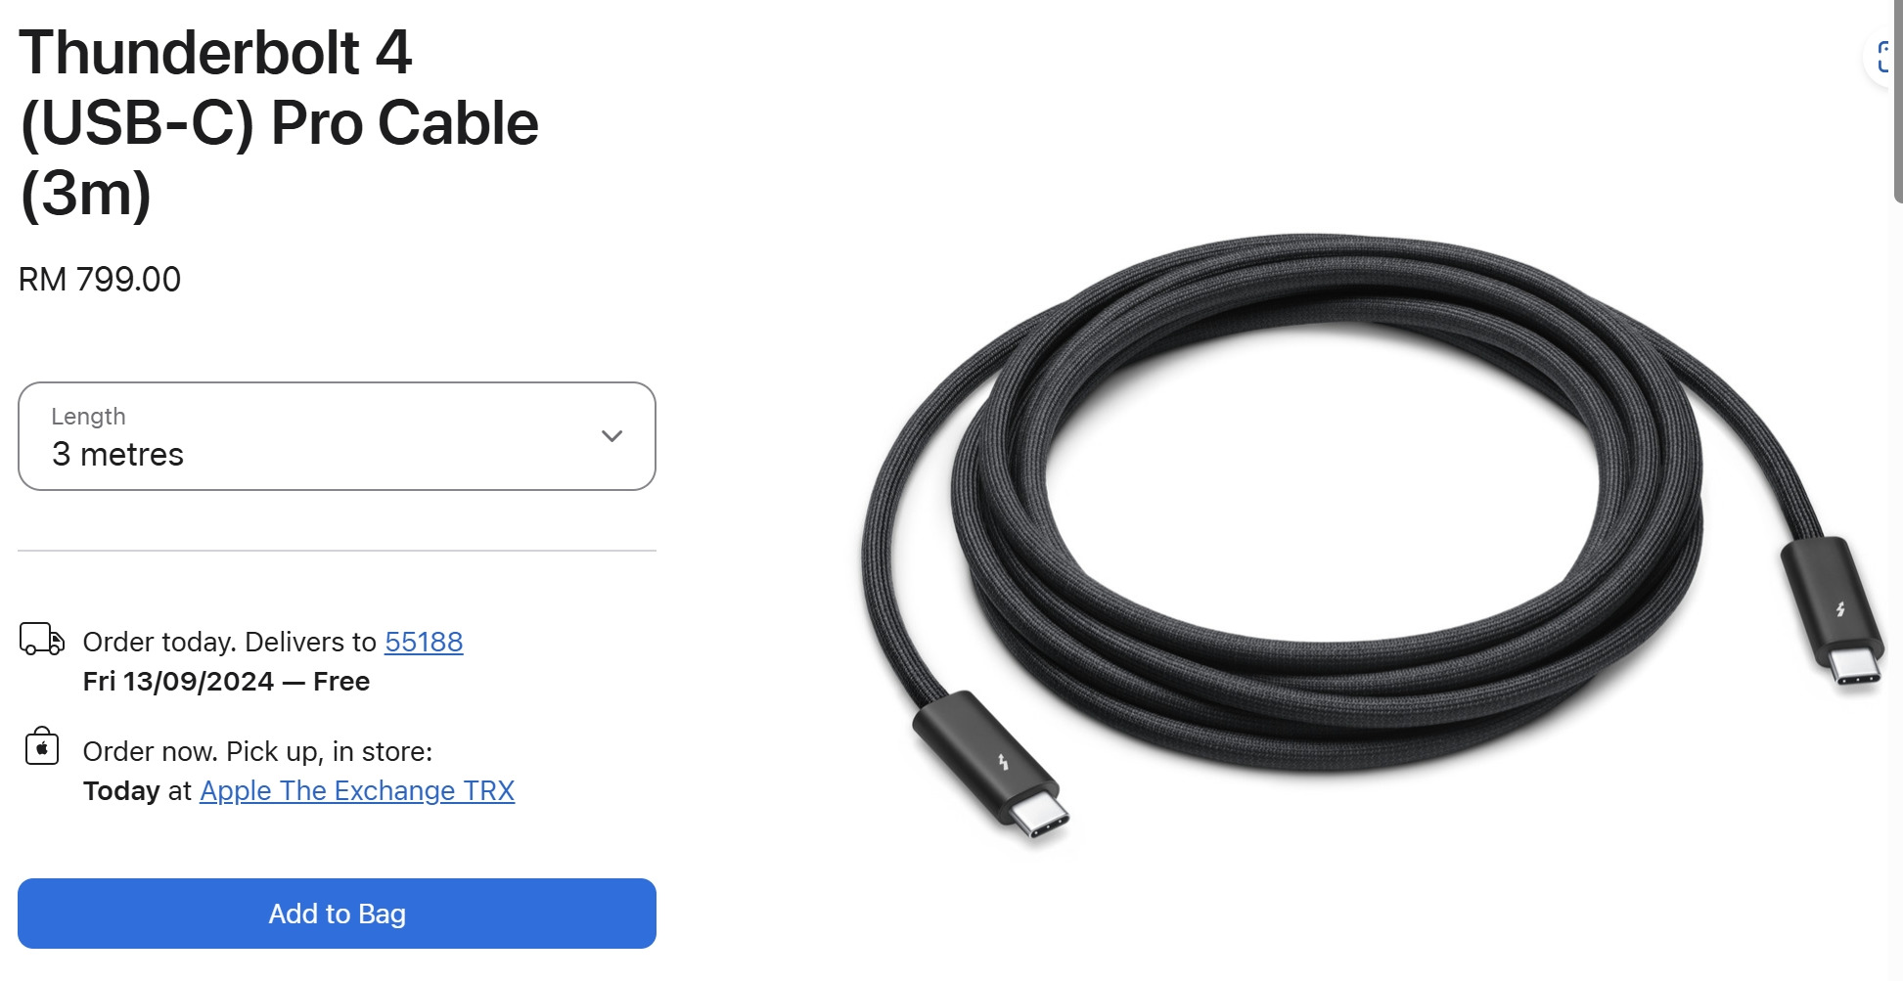Click the 'Order now. Pick up, in store:' text

257,751
